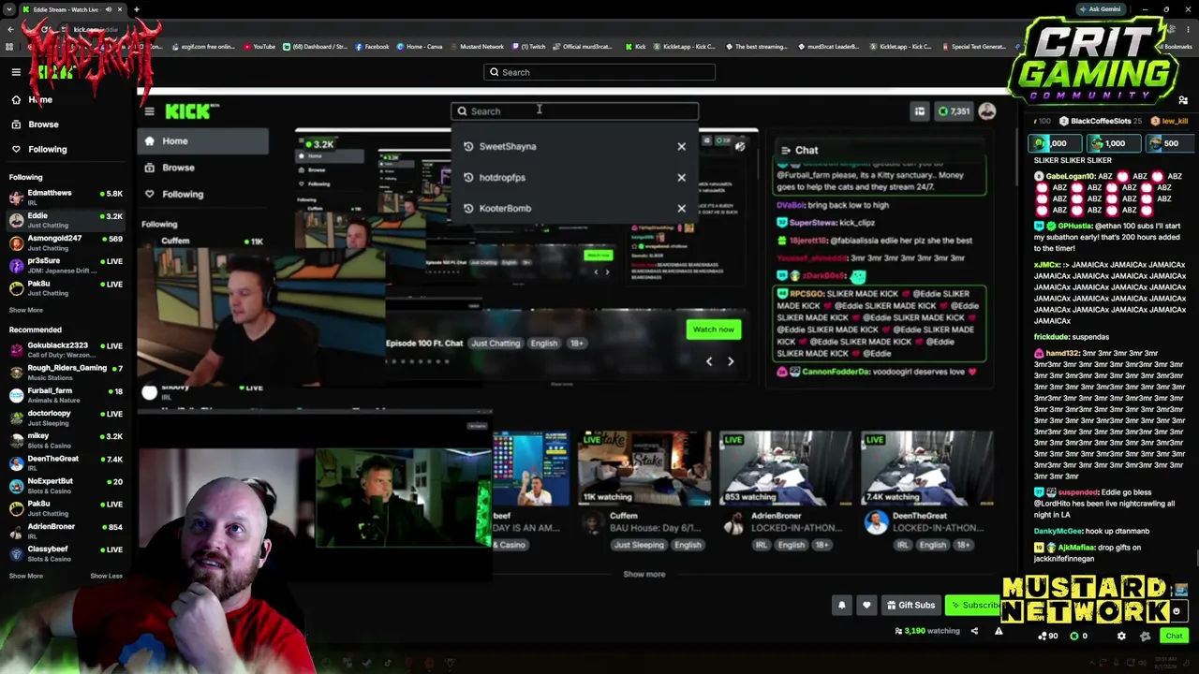Send message with green Chat button
Image resolution: width=1199 pixels, height=674 pixels.
click(1174, 637)
